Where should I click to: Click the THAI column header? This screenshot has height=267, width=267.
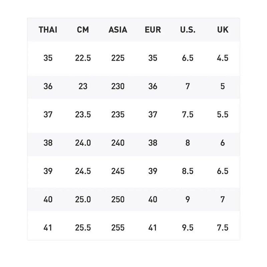tap(48, 30)
